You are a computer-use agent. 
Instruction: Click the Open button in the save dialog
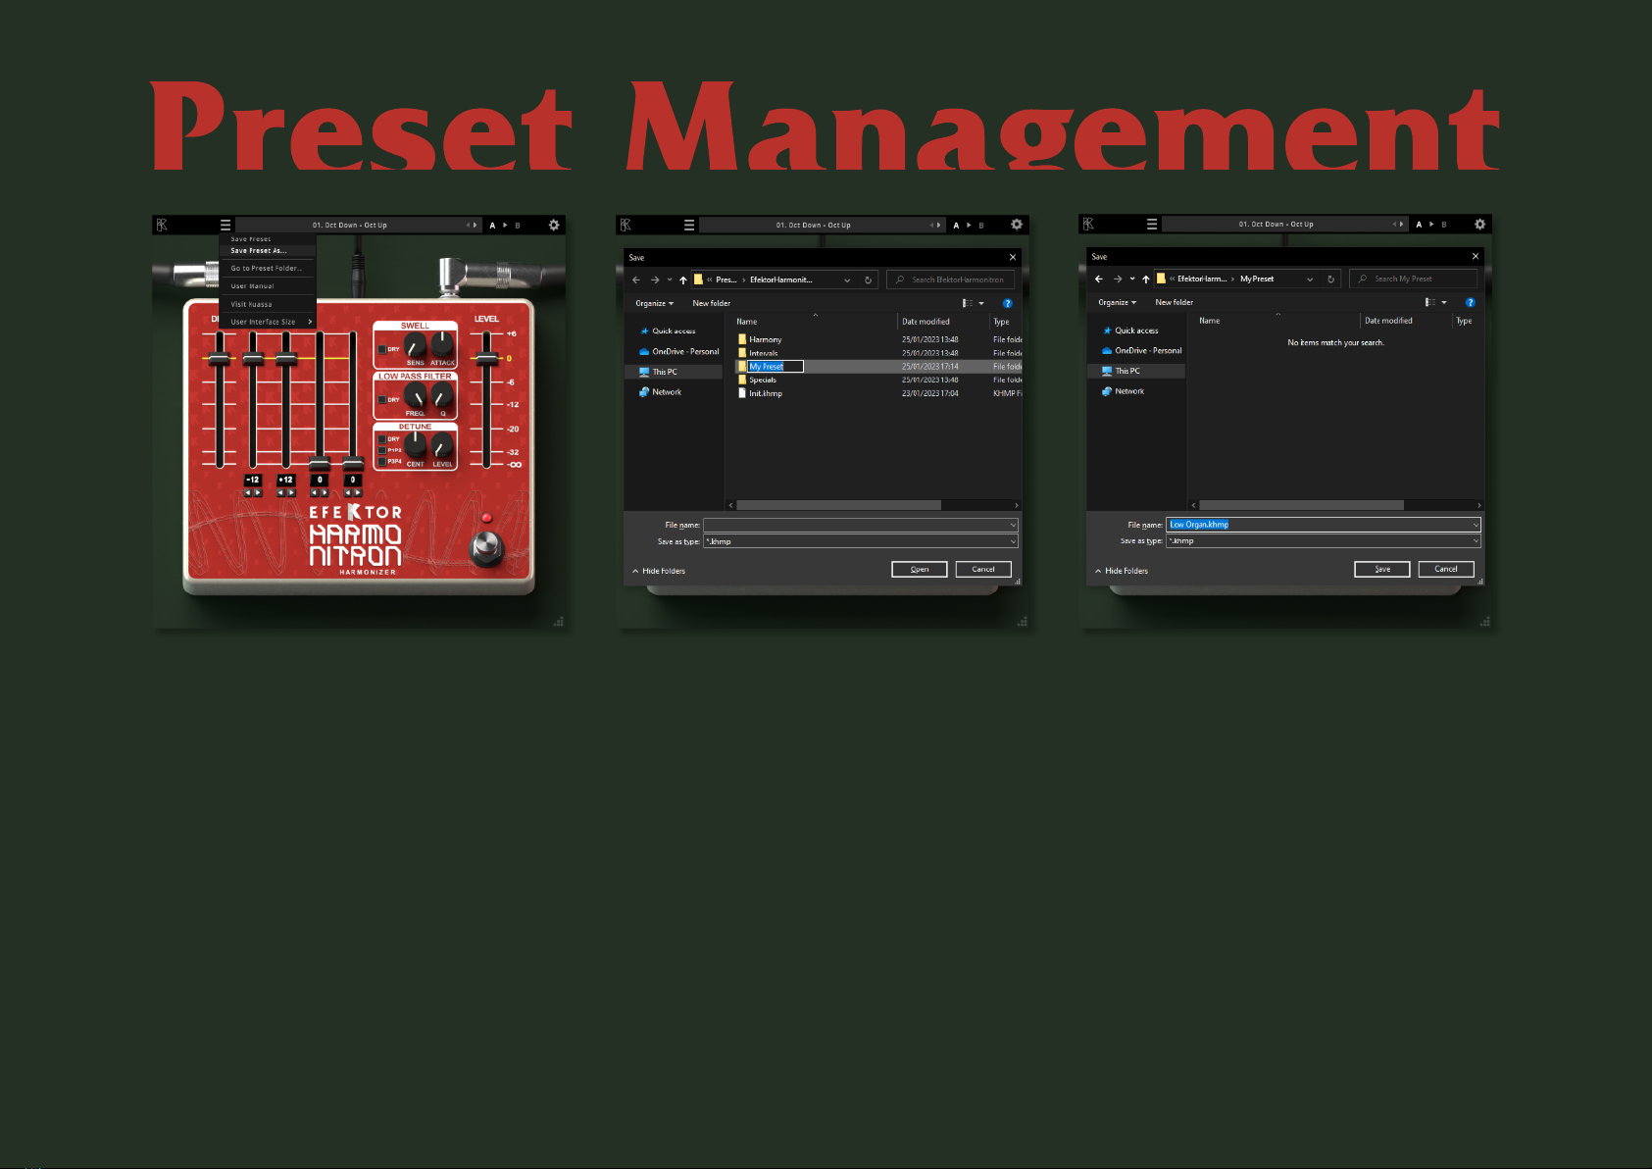coord(920,569)
